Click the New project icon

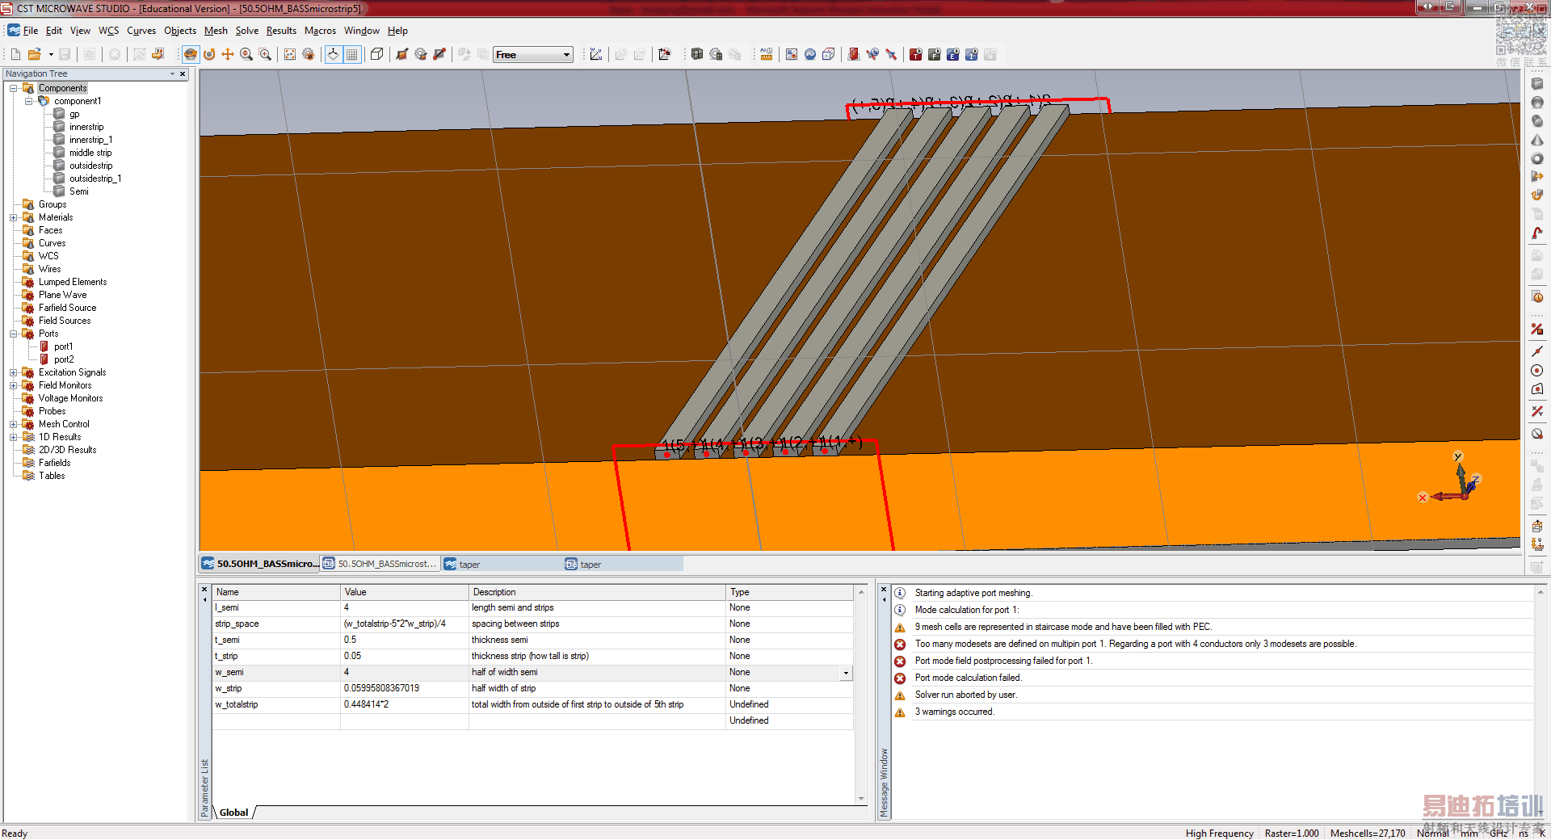click(x=15, y=54)
